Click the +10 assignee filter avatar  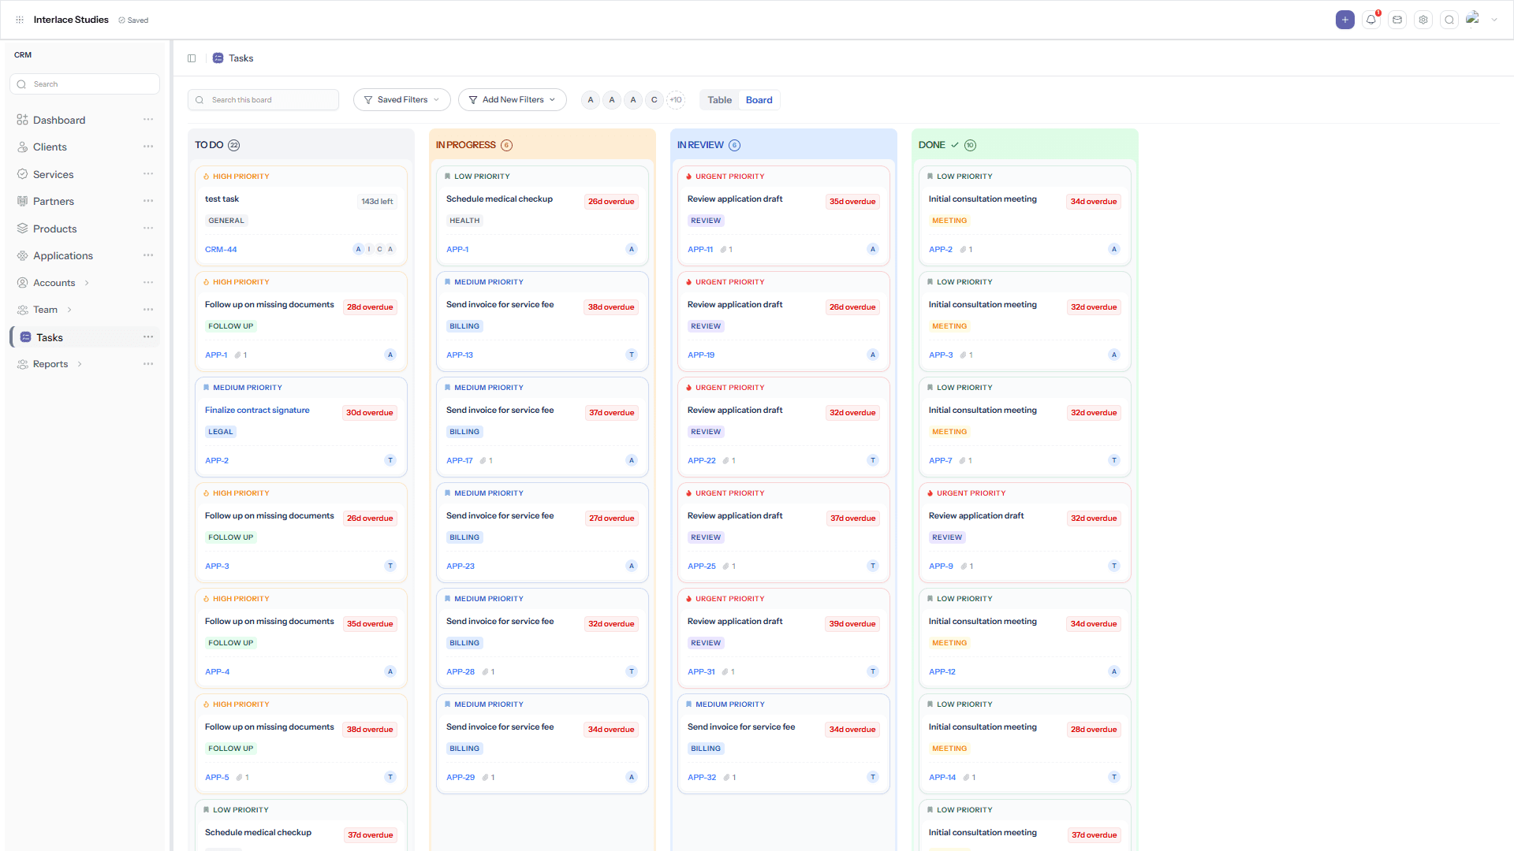point(676,100)
